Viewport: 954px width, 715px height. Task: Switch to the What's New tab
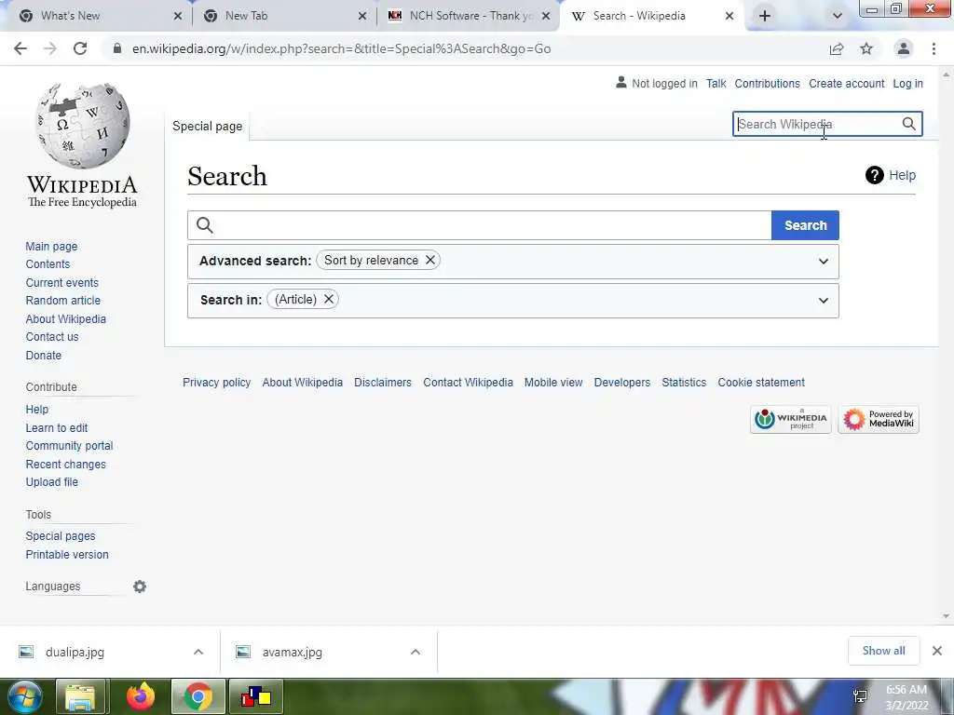click(x=96, y=16)
